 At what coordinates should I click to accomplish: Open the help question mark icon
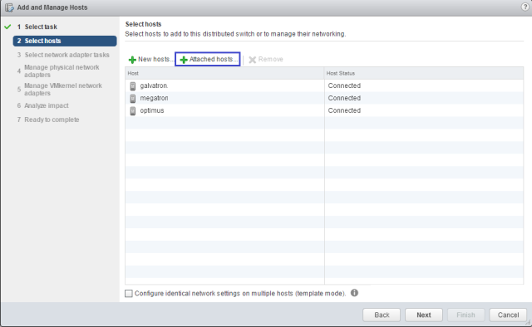525,7
